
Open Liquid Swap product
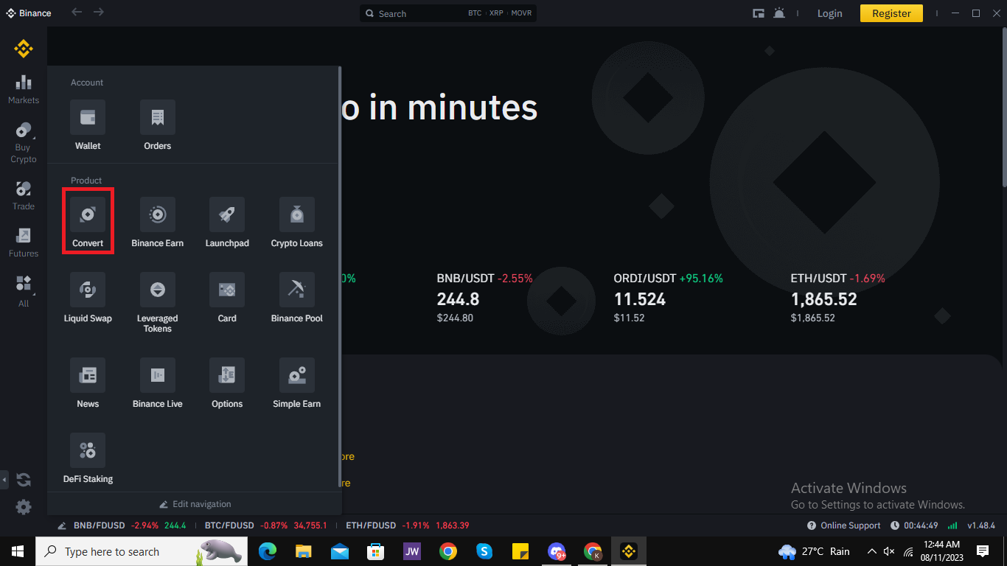[88, 298]
